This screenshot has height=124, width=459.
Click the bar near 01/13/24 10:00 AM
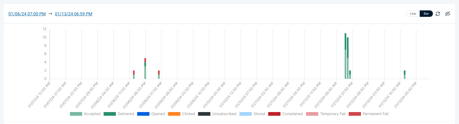pos(405,75)
